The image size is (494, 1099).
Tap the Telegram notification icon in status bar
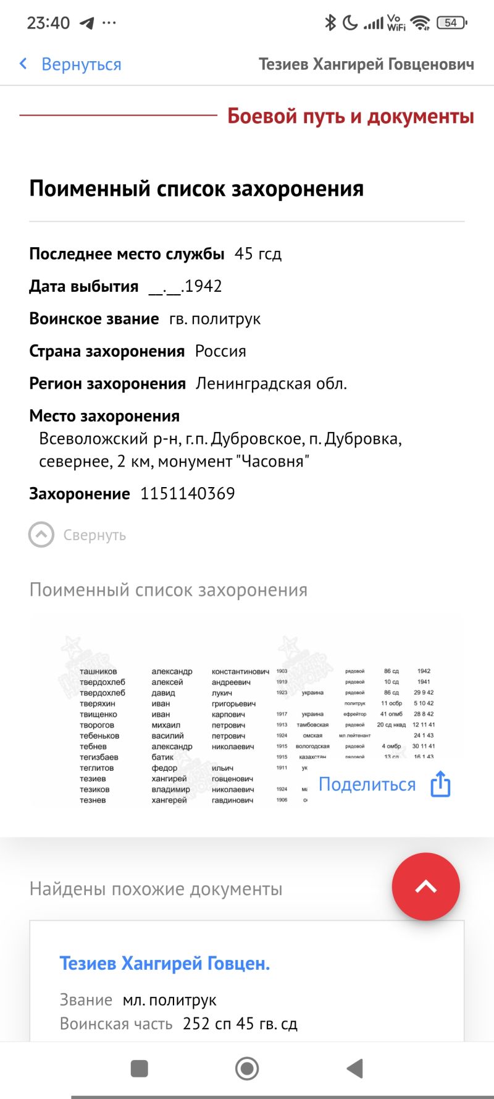pos(87,23)
